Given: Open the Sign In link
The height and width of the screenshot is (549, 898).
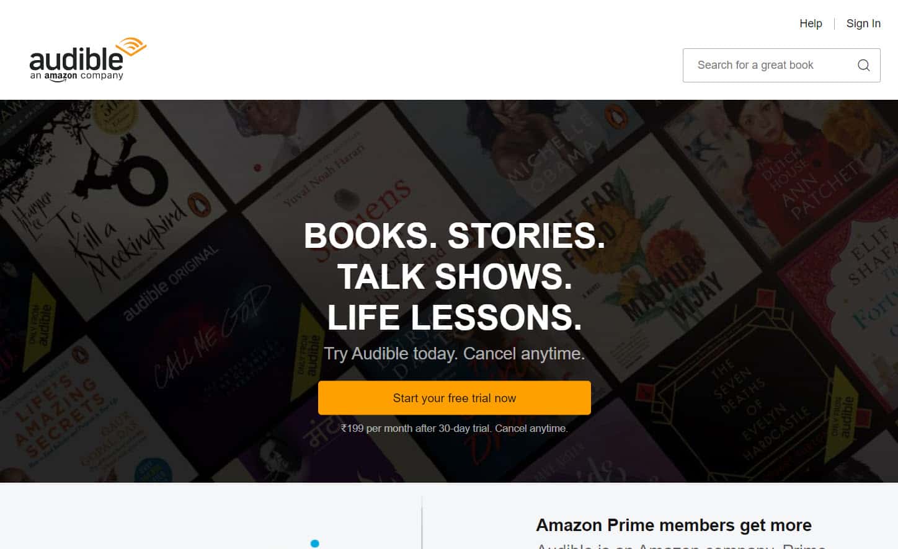Looking at the screenshot, I should pos(863,24).
